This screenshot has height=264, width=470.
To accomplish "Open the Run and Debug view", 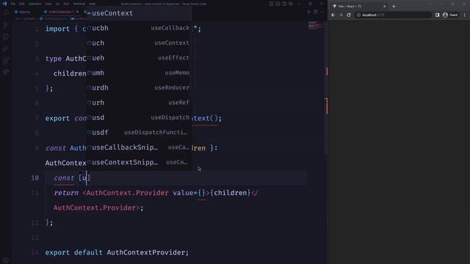I will pyautogui.click(x=7, y=48).
